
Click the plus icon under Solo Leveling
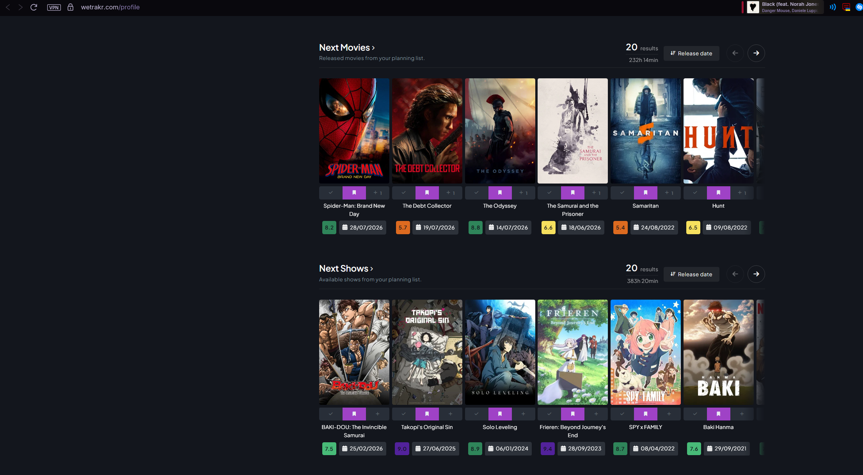tap(523, 414)
